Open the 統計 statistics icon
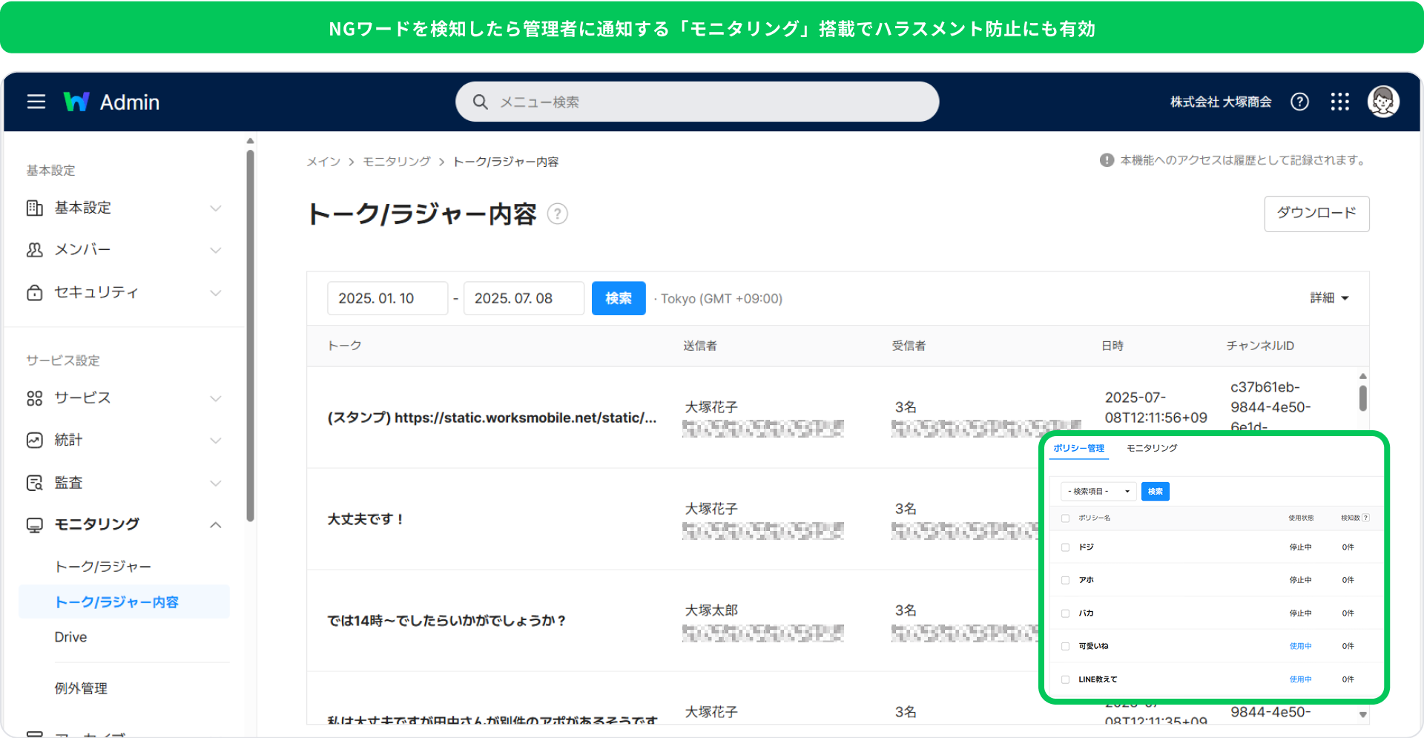This screenshot has width=1424, height=738. pos(34,440)
